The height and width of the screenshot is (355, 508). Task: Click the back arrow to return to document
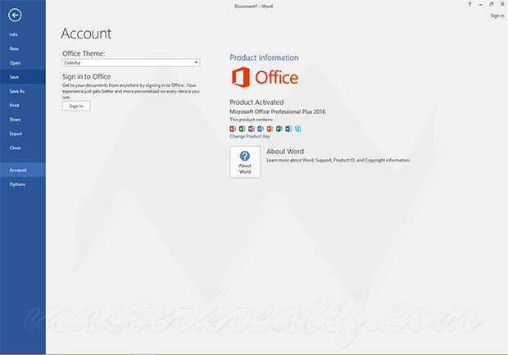click(15, 15)
